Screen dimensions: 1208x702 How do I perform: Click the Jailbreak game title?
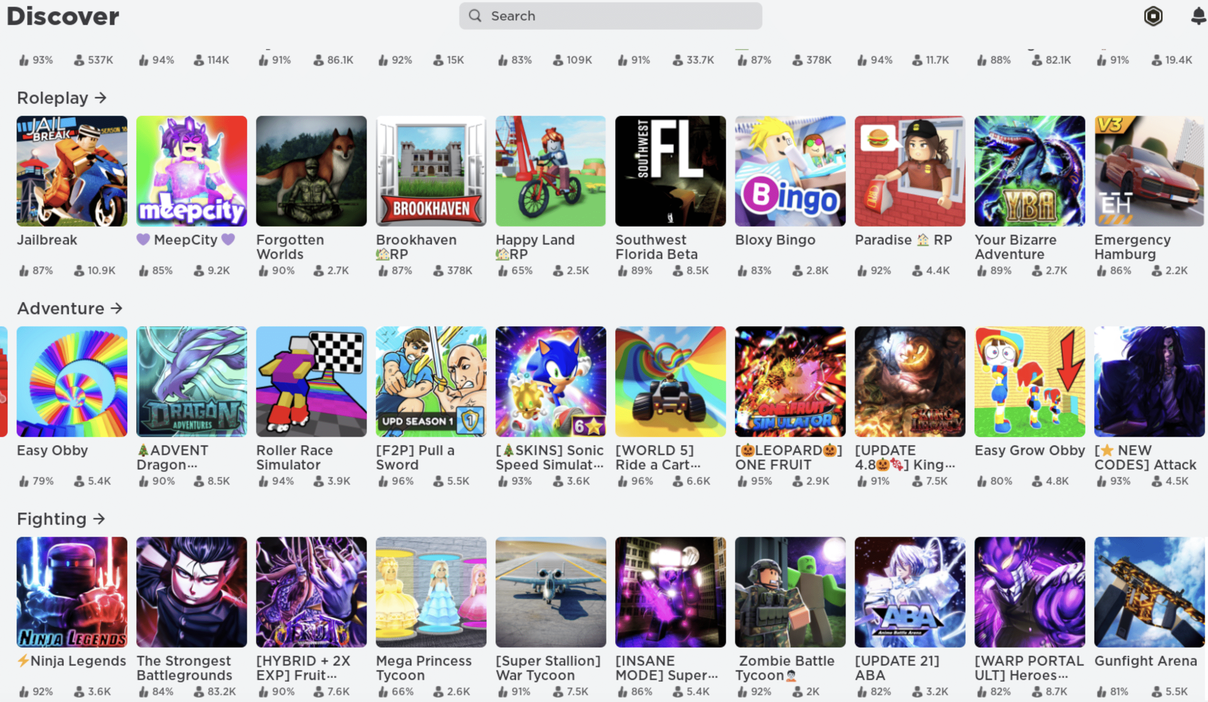(47, 240)
